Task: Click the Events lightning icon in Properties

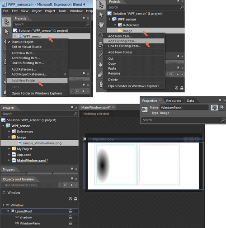Action: point(221,108)
